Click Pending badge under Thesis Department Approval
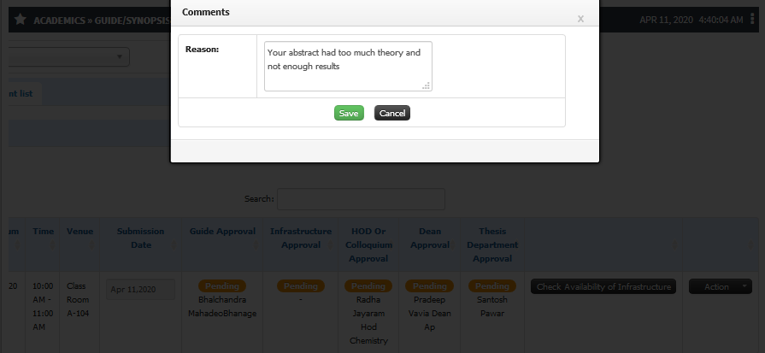Viewport: 765px width, 353px height. click(492, 286)
